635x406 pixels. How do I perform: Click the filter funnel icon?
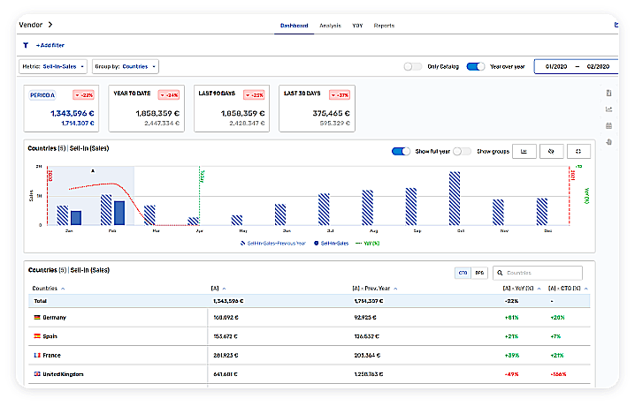click(26, 45)
